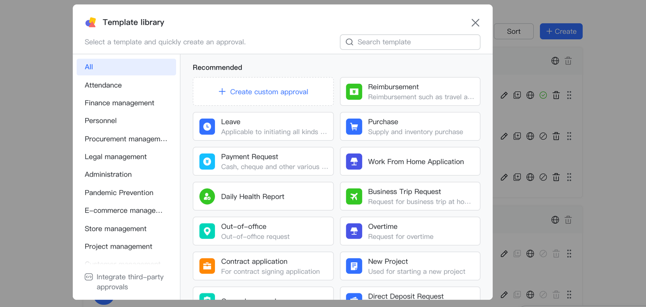Choose the Work From Home Application template
The image size is (646, 307).
tap(410, 162)
